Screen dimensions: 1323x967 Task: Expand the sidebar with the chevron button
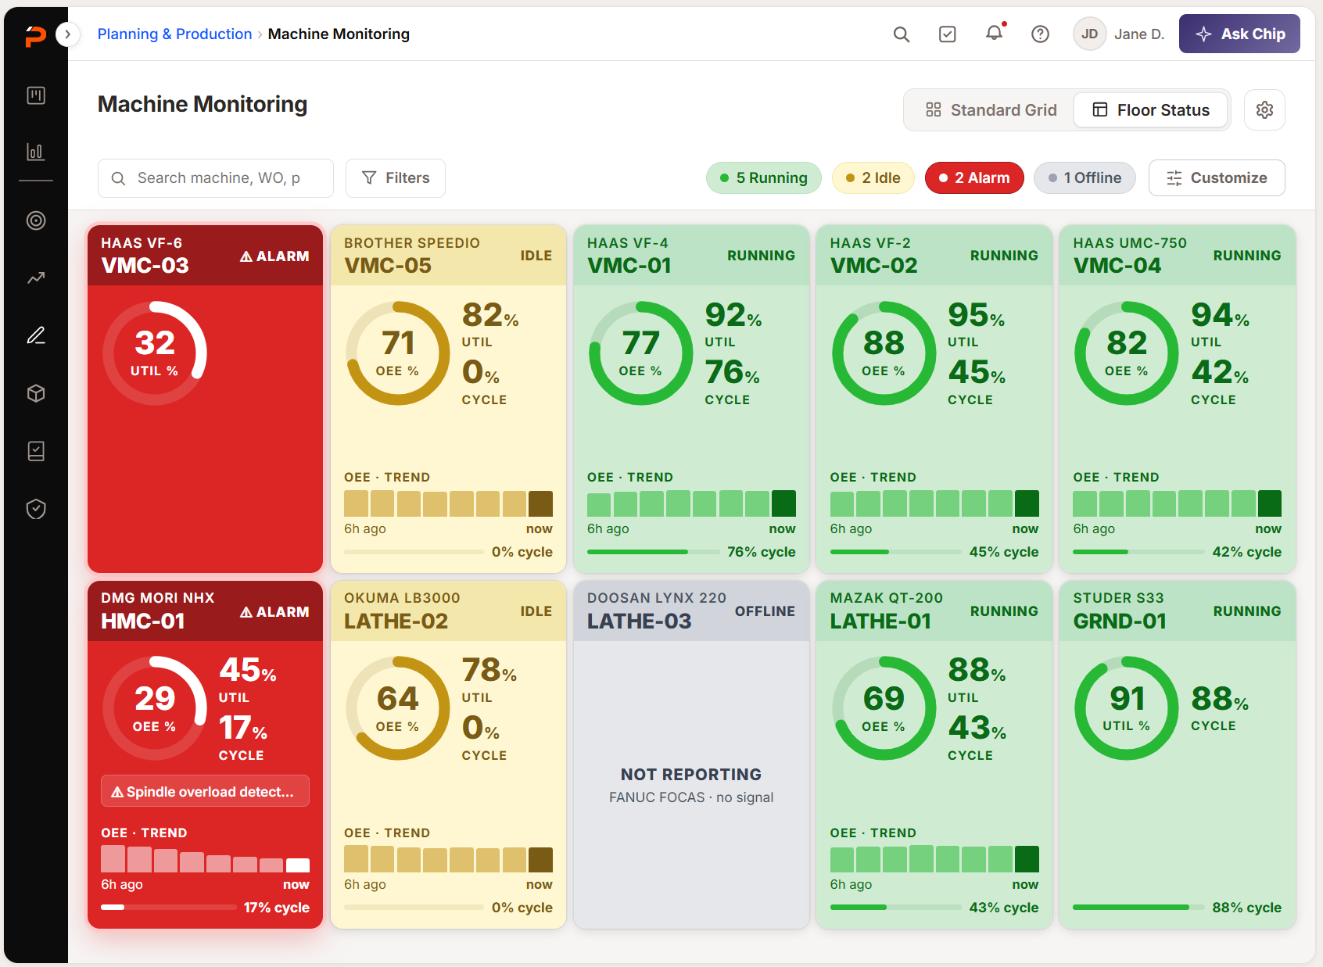point(68,34)
